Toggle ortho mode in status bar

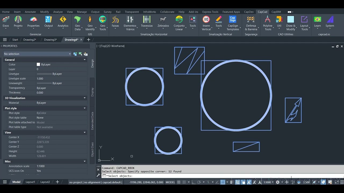click(x=193, y=182)
